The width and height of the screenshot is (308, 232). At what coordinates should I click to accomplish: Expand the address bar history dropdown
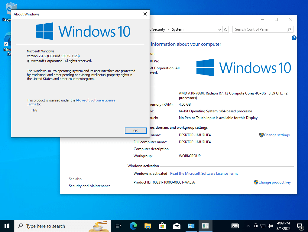tap(219, 29)
